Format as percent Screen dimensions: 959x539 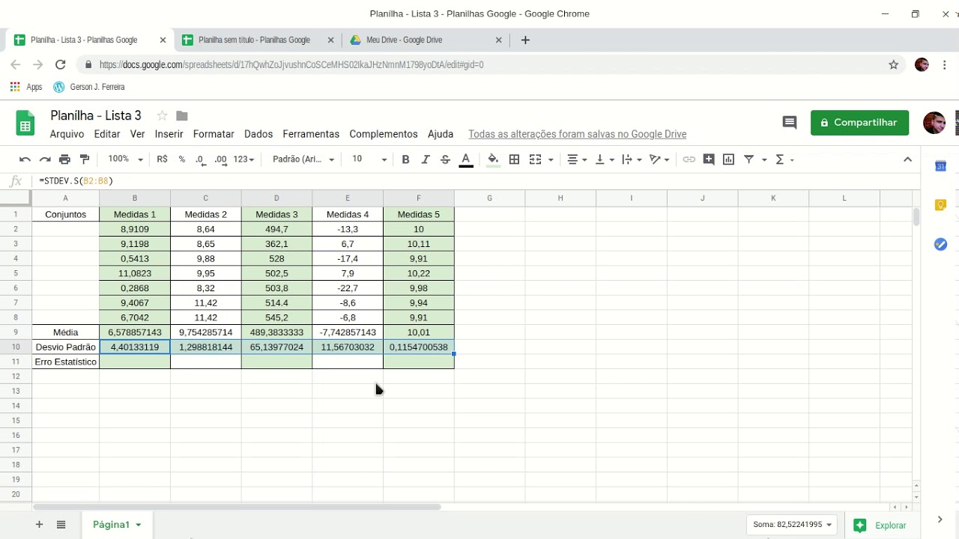coord(182,159)
